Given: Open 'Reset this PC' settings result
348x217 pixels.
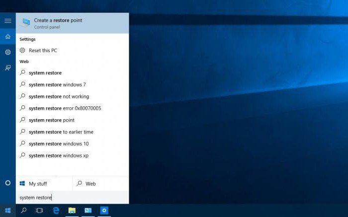Looking at the screenshot, I should click(x=43, y=50).
